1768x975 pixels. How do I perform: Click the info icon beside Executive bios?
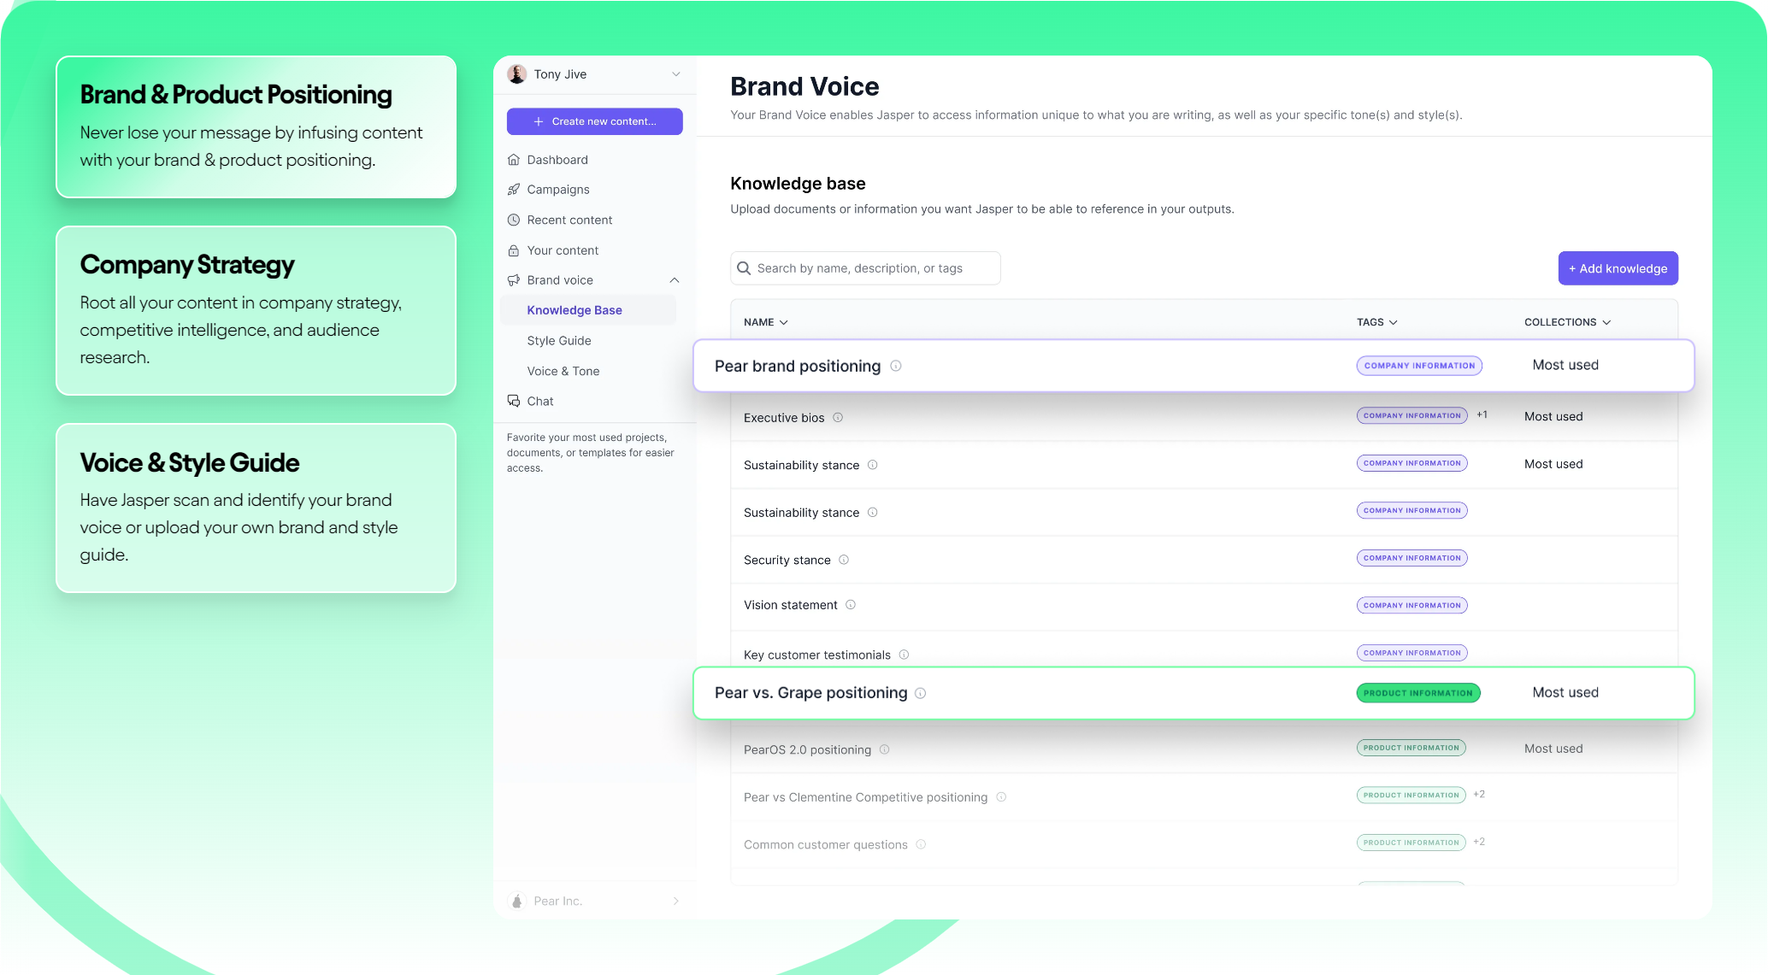pos(838,418)
